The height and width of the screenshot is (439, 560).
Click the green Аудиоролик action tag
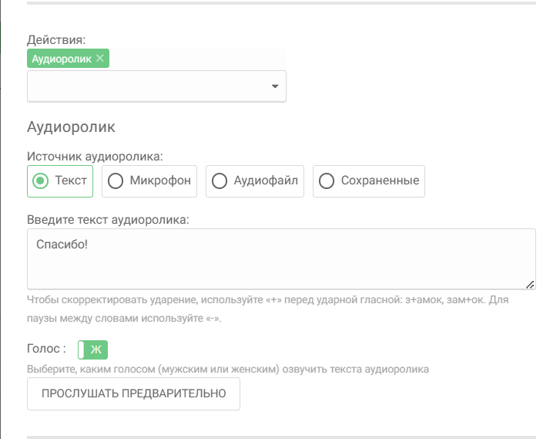coord(61,59)
